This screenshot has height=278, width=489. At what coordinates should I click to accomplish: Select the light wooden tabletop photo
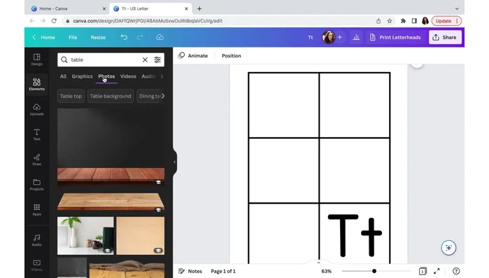pos(111,201)
